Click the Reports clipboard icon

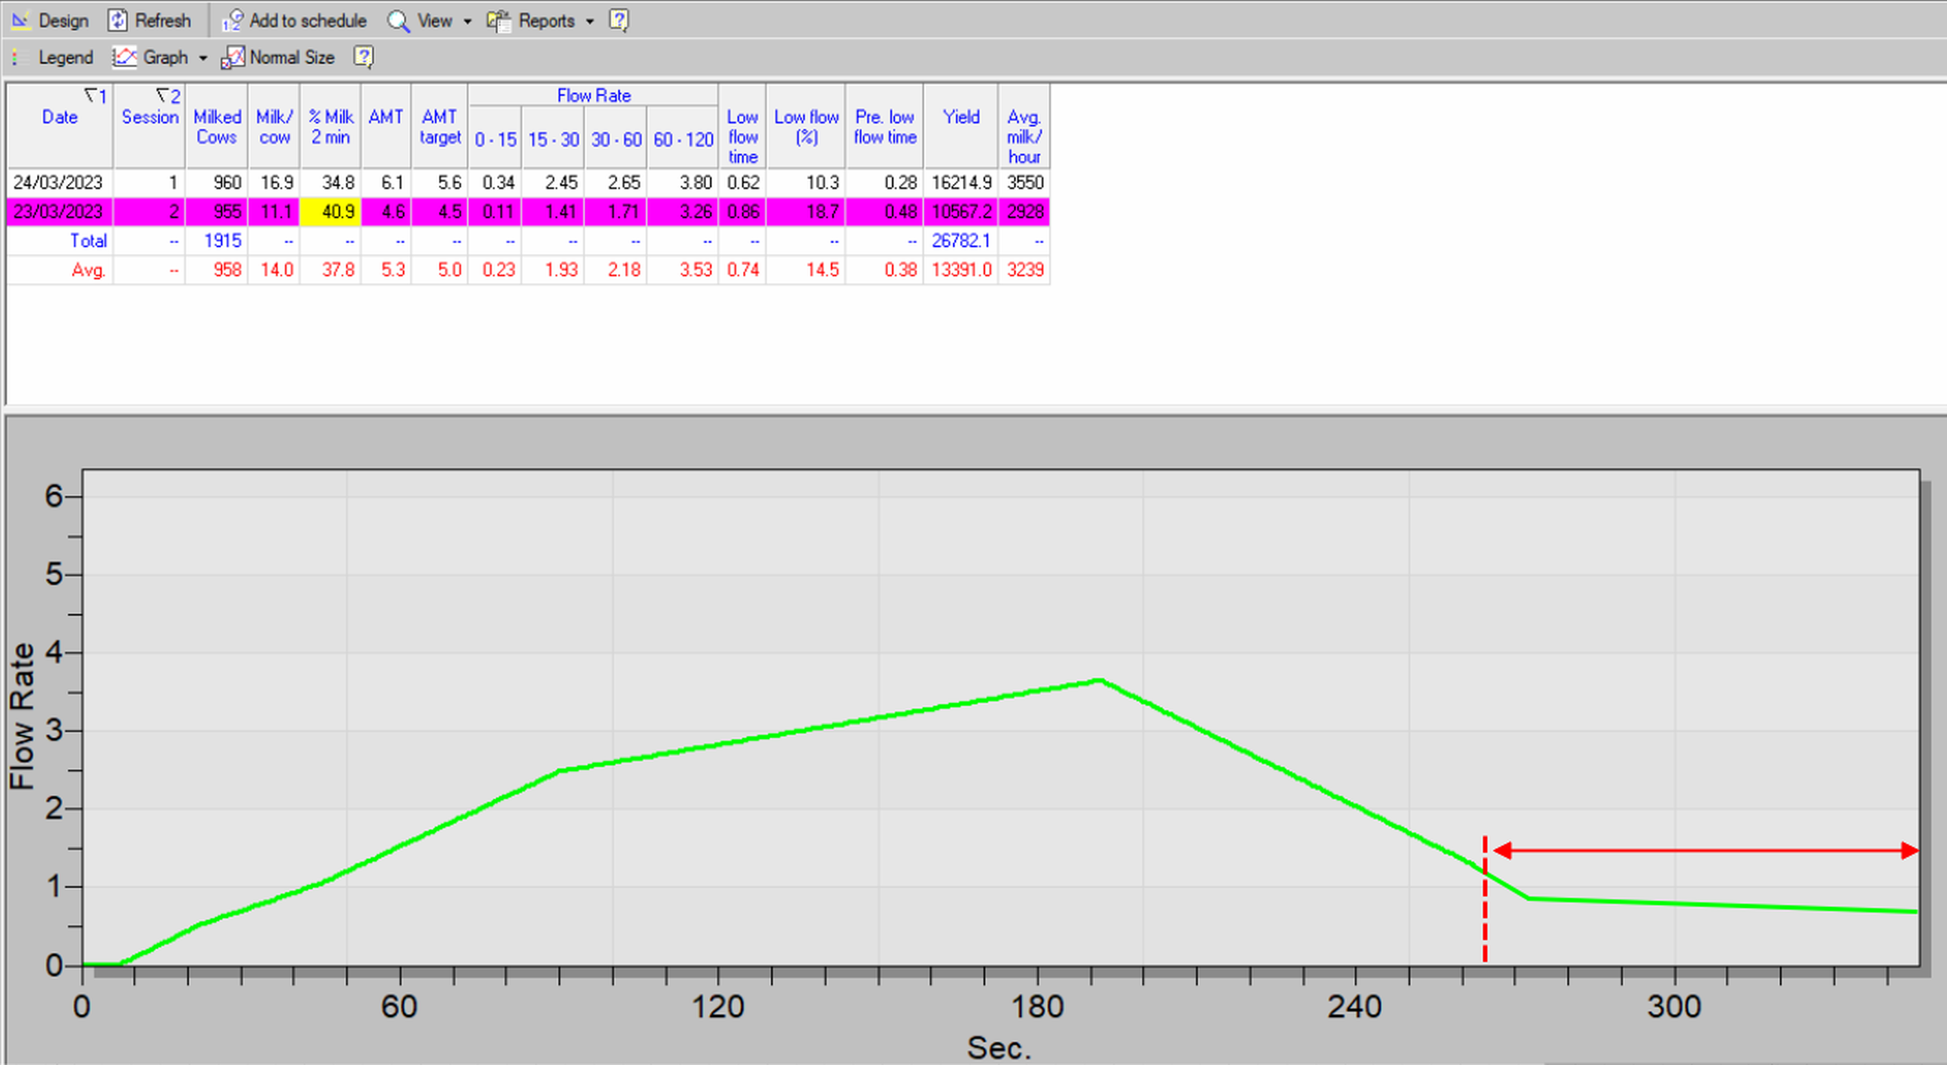coord(499,21)
